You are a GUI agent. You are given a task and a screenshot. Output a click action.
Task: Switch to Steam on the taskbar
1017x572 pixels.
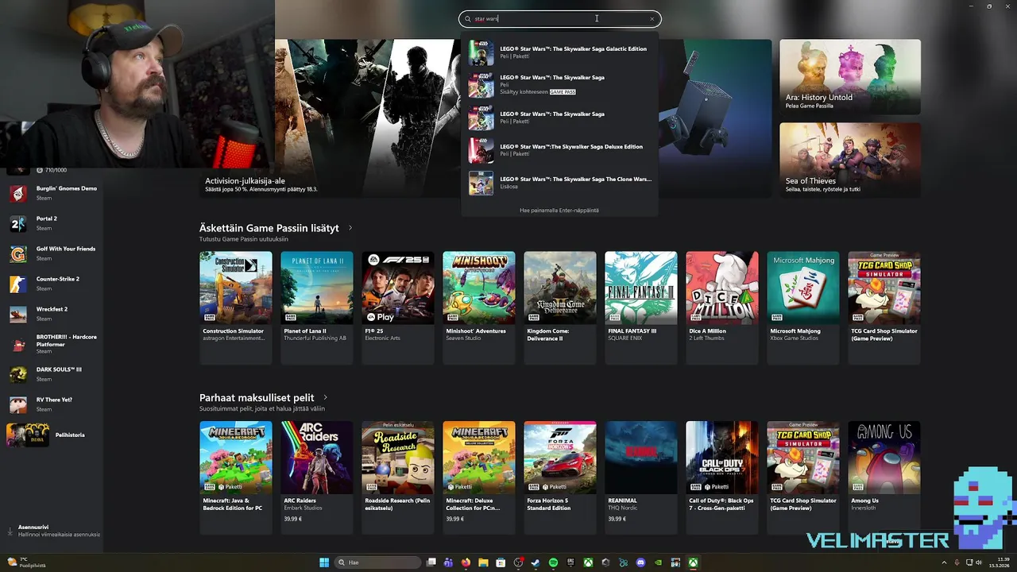[x=536, y=562]
